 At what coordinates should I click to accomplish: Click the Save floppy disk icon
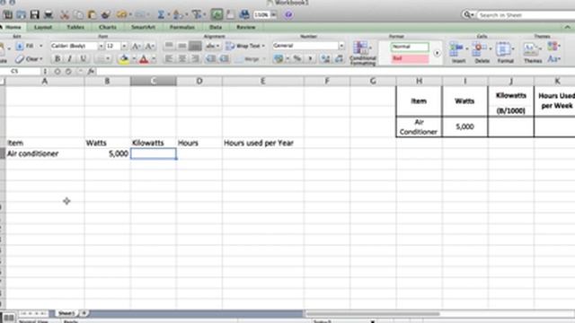(34, 14)
